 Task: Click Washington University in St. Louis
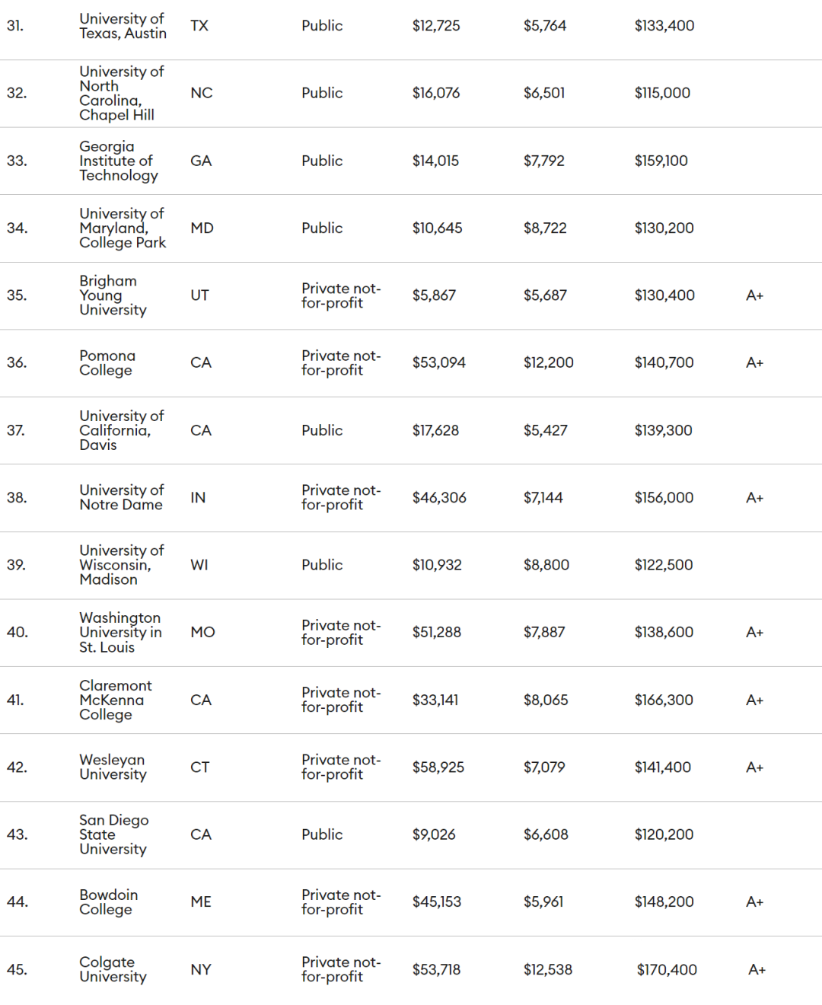pyautogui.click(x=120, y=632)
